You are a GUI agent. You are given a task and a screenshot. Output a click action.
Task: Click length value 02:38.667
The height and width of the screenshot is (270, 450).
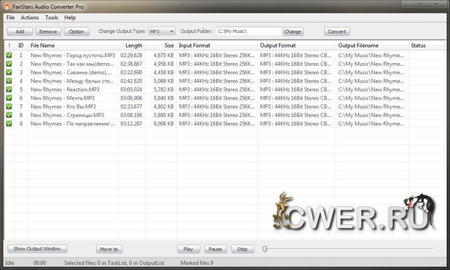point(131,64)
